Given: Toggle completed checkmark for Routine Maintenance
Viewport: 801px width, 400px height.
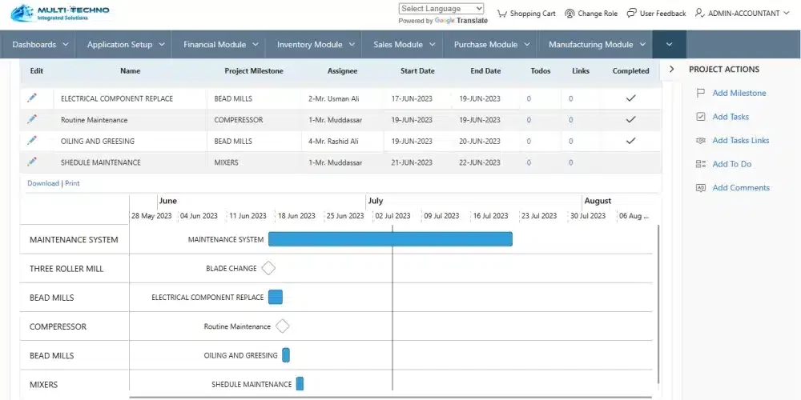Looking at the screenshot, I should coord(630,120).
